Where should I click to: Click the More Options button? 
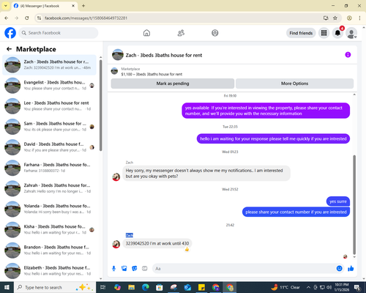294,84
